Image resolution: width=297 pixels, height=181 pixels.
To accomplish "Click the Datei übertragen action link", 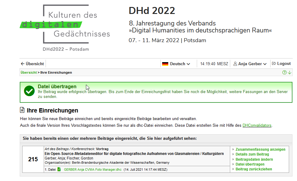I will click(250, 164).
